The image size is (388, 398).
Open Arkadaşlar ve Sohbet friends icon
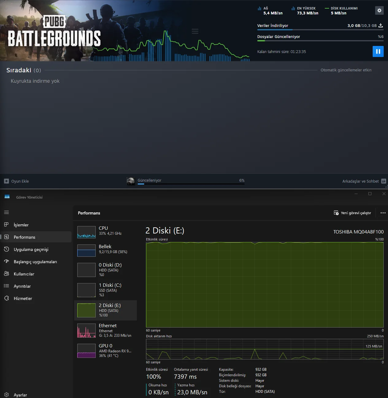pos(383,181)
